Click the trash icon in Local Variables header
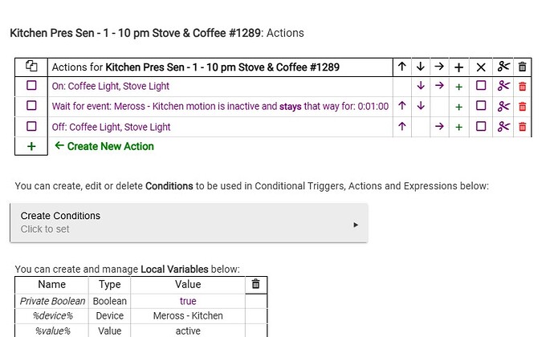The image size is (554, 337). [x=255, y=284]
